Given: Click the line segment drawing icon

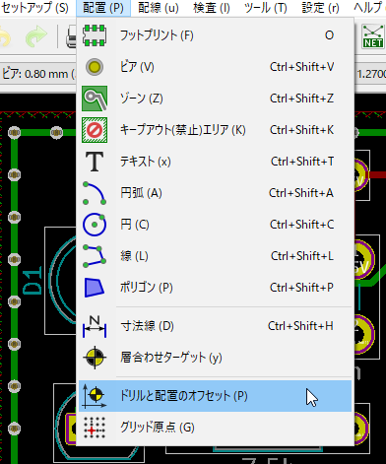Looking at the screenshot, I should coord(95,256).
